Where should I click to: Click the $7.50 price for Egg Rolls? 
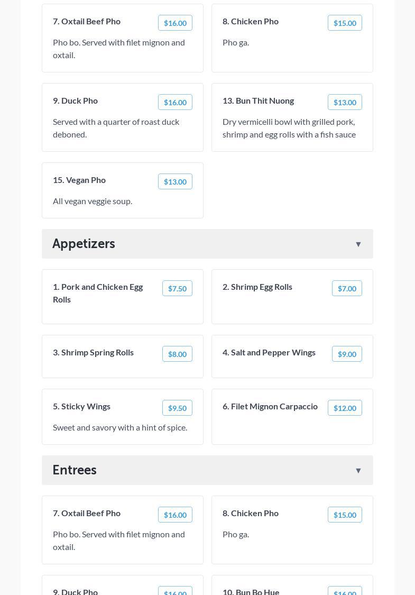(177, 288)
